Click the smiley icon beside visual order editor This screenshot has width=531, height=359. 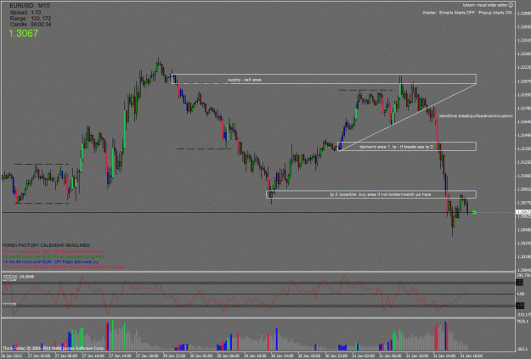point(511,5)
